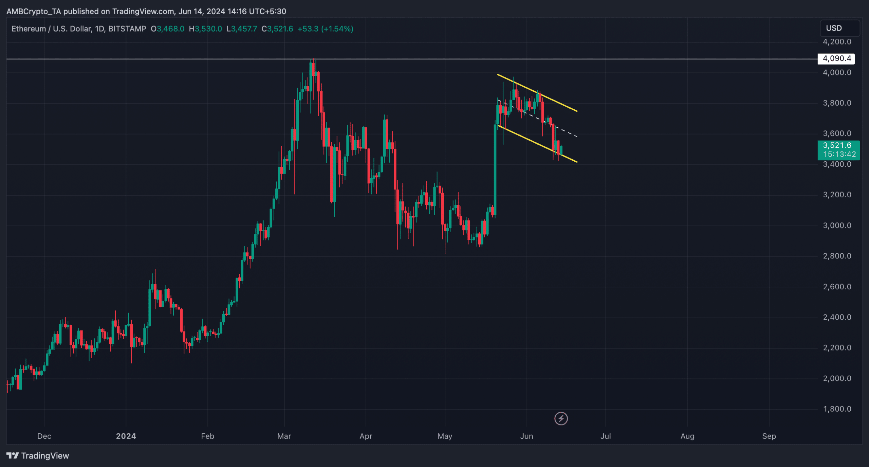This screenshot has height=467, width=869.
Task: Click the Jul label on time axis
Action: (606, 436)
